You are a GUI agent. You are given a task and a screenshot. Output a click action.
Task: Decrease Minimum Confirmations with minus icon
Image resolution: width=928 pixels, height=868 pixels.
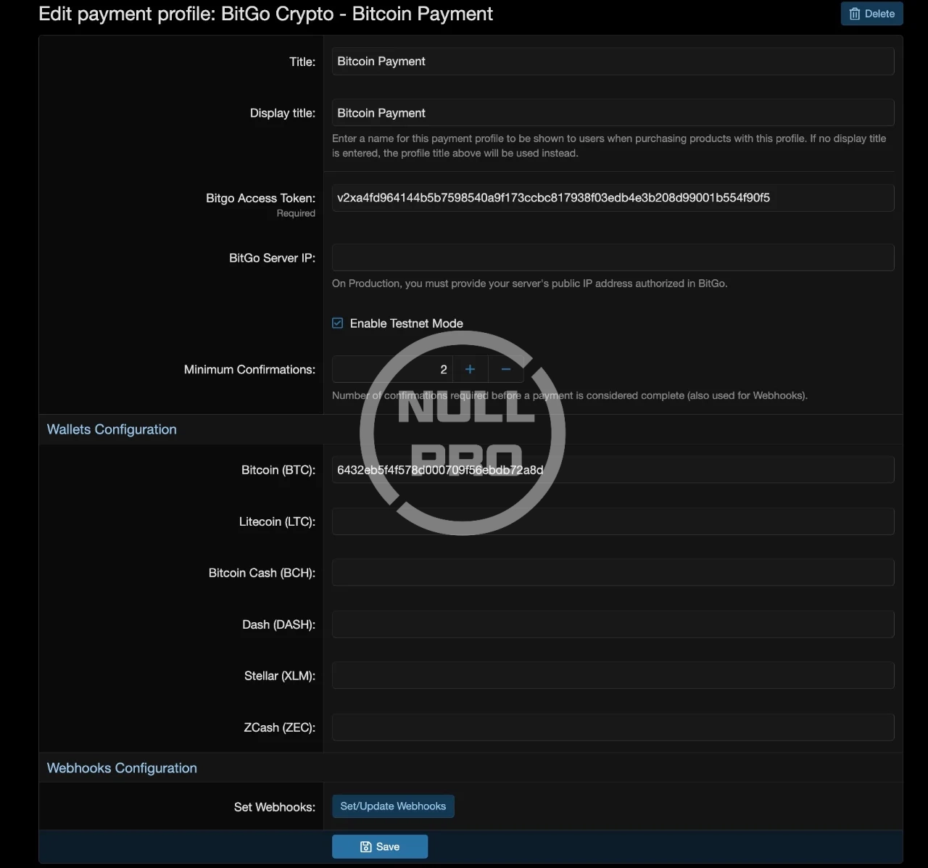(x=506, y=369)
